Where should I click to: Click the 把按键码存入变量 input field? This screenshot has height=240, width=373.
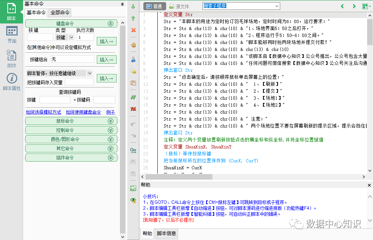tap(79, 82)
